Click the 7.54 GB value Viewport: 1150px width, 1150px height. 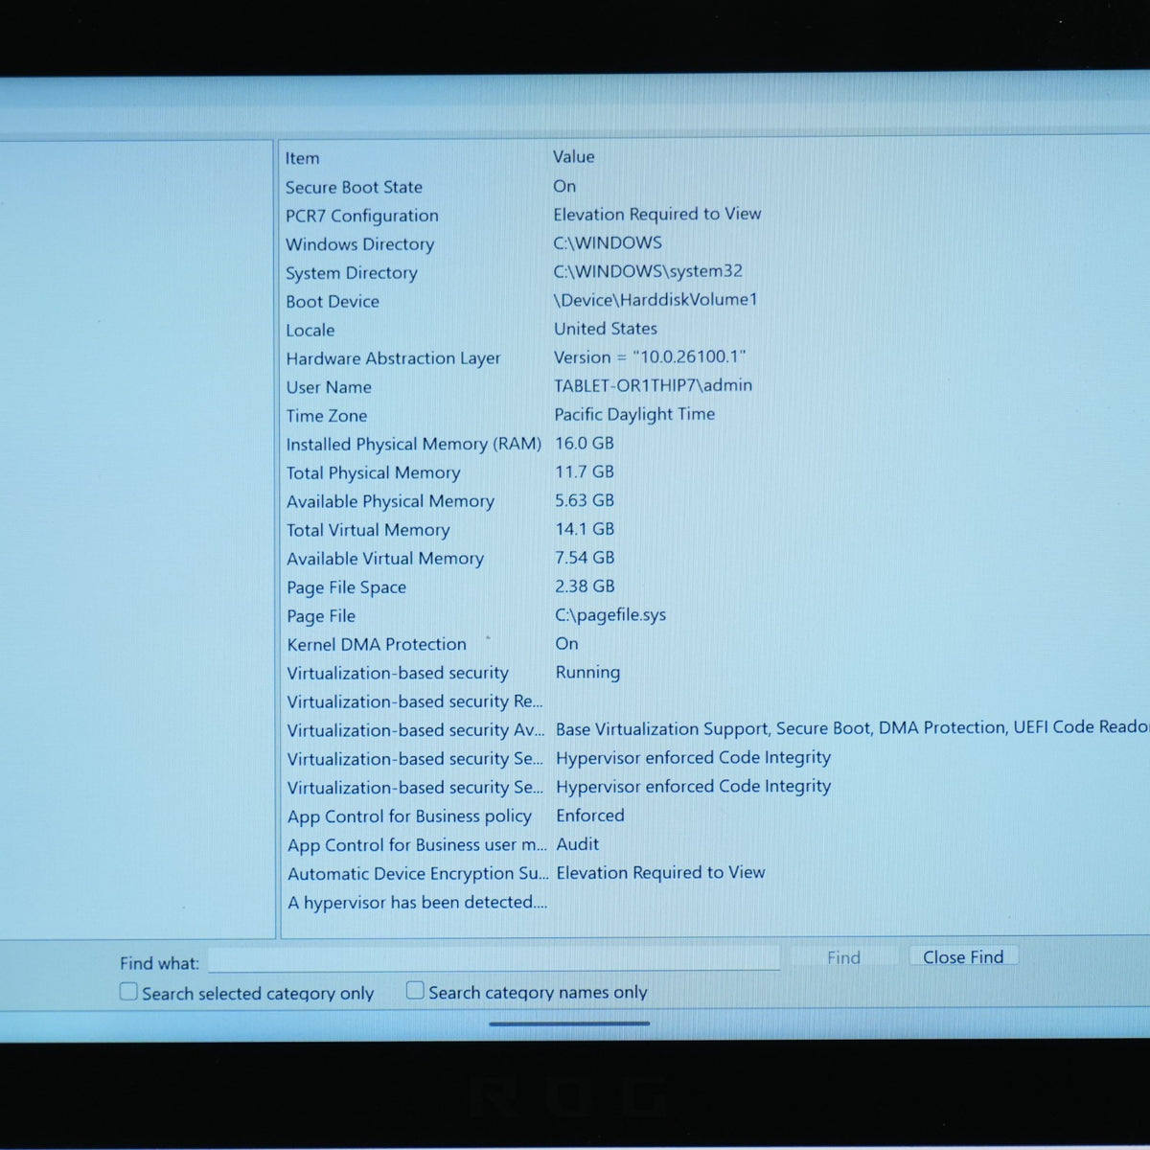[585, 557]
